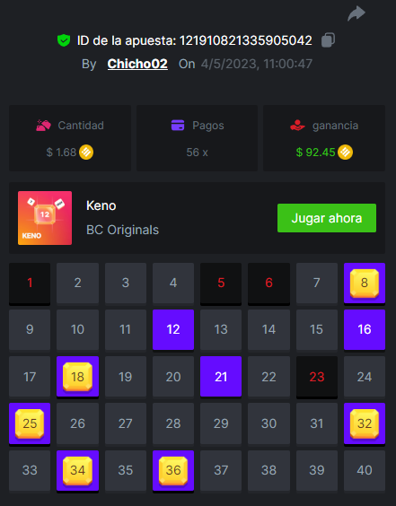Click the Keno game title text
Image resolution: width=396 pixels, height=506 pixels.
pos(101,205)
